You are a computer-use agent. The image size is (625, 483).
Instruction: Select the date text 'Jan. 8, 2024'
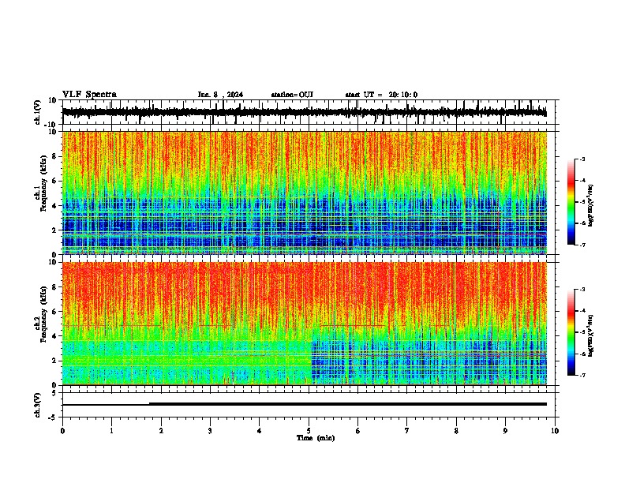[220, 95]
